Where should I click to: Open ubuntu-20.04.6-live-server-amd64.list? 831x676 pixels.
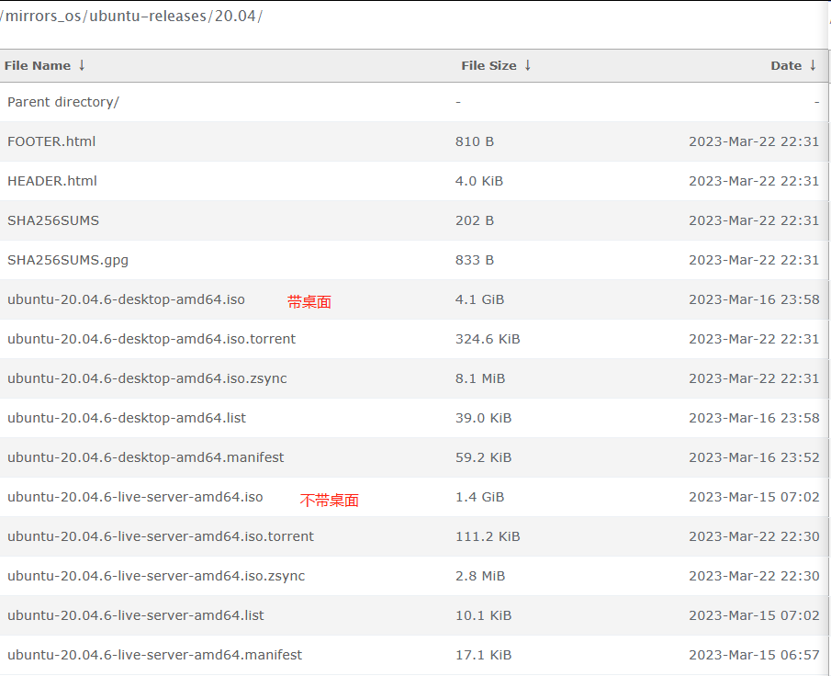(136, 615)
